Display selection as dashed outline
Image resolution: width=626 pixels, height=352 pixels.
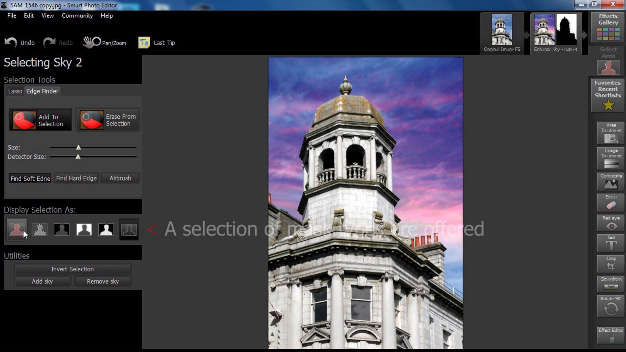39,229
